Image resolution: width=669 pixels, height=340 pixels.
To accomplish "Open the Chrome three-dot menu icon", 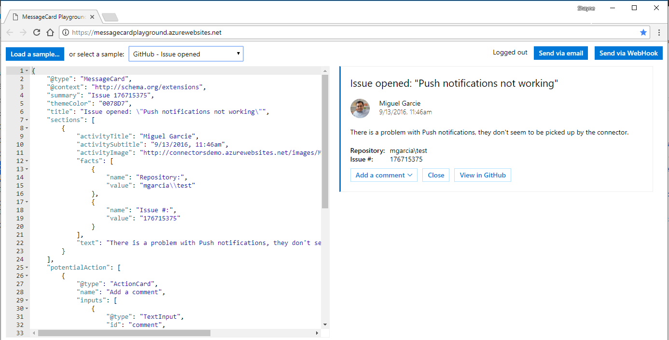I will (659, 32).
